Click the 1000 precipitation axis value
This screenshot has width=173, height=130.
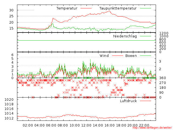point(164,36)
